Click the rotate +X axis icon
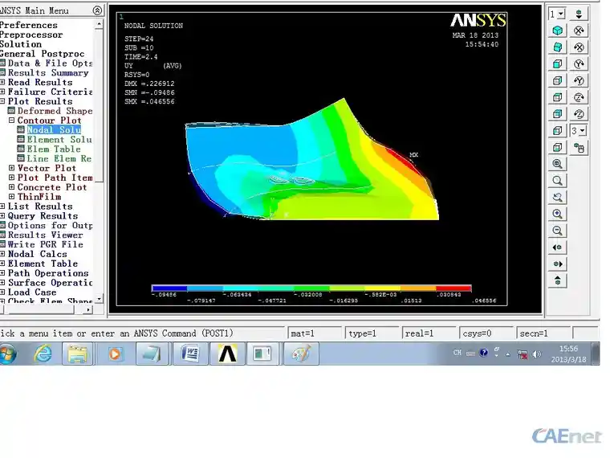The height and width of the screenshot is (458, 610). 579,31
